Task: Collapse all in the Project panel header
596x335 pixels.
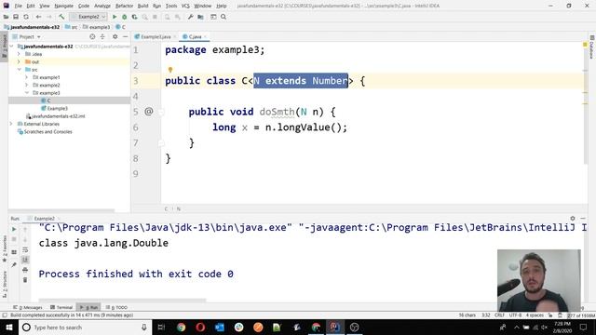Action: pyautogui.click(x=102, y=36)
